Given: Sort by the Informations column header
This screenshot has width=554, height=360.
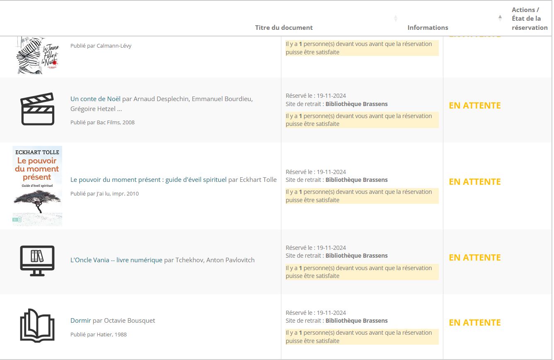Looking at the screenshot, I should click(428, 27).
